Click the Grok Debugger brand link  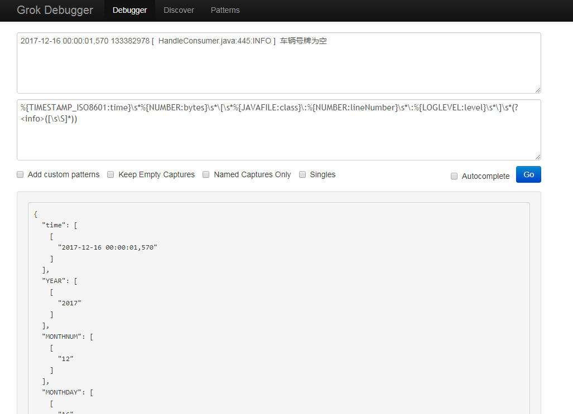(55, 10)
